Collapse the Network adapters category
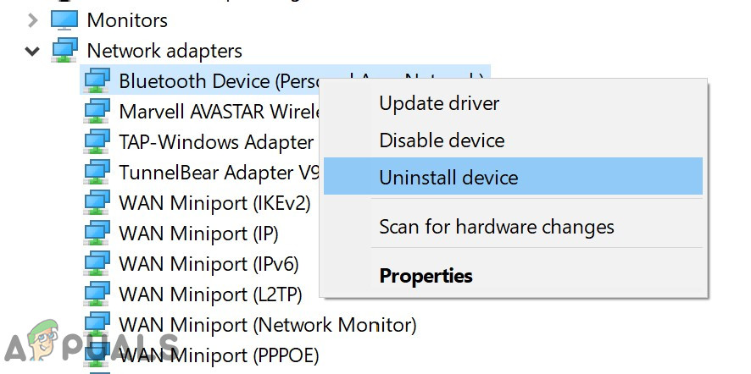Viewport: 751px width, 374px height. click(33, 51)
